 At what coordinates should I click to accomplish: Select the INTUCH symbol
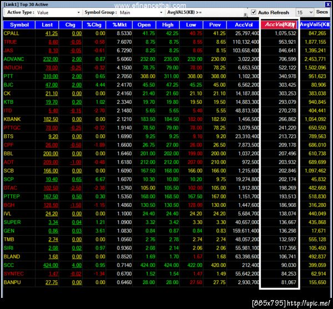pyautogui.click(x=13, y=68)
